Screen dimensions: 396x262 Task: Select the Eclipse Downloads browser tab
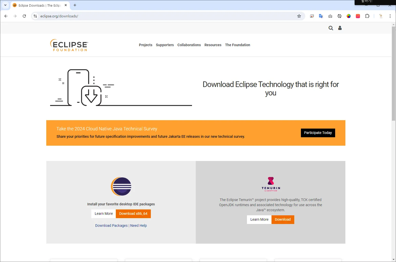click(40, 5)
